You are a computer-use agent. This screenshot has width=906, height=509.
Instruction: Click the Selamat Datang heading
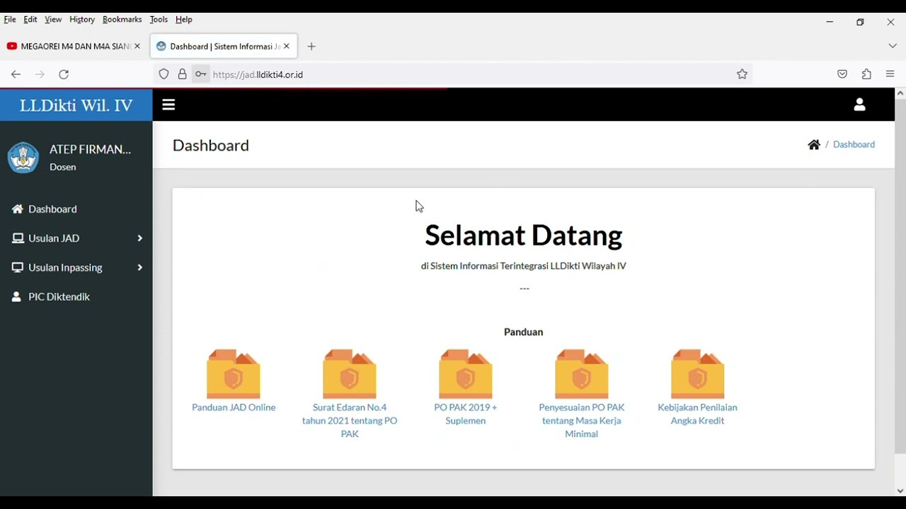pos(524,235)
